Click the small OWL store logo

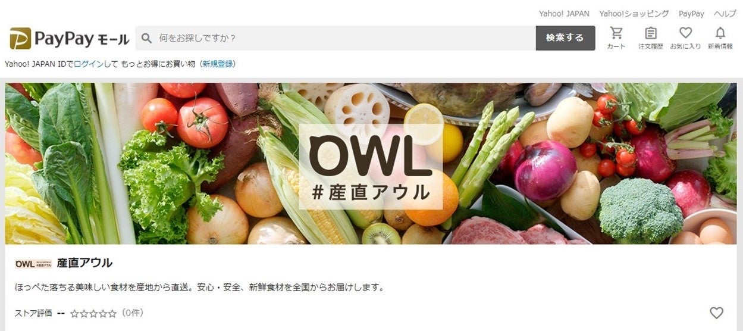point(33,264)
